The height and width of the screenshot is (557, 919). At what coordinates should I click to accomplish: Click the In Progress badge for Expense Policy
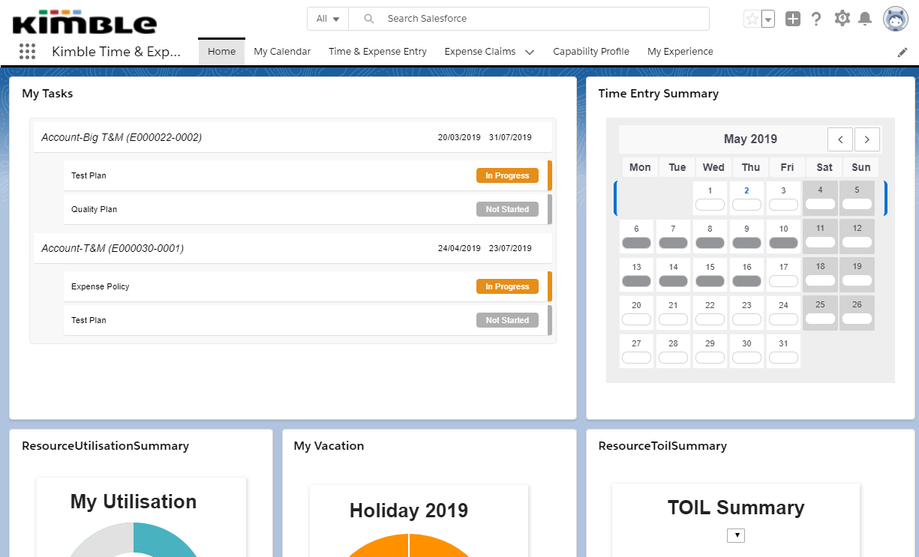tap(507, 286)
